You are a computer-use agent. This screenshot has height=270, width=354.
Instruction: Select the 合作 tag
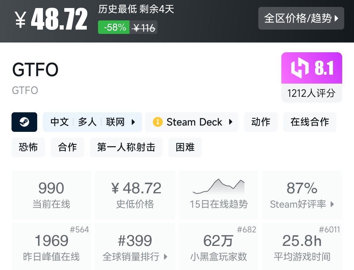[67, 147]
